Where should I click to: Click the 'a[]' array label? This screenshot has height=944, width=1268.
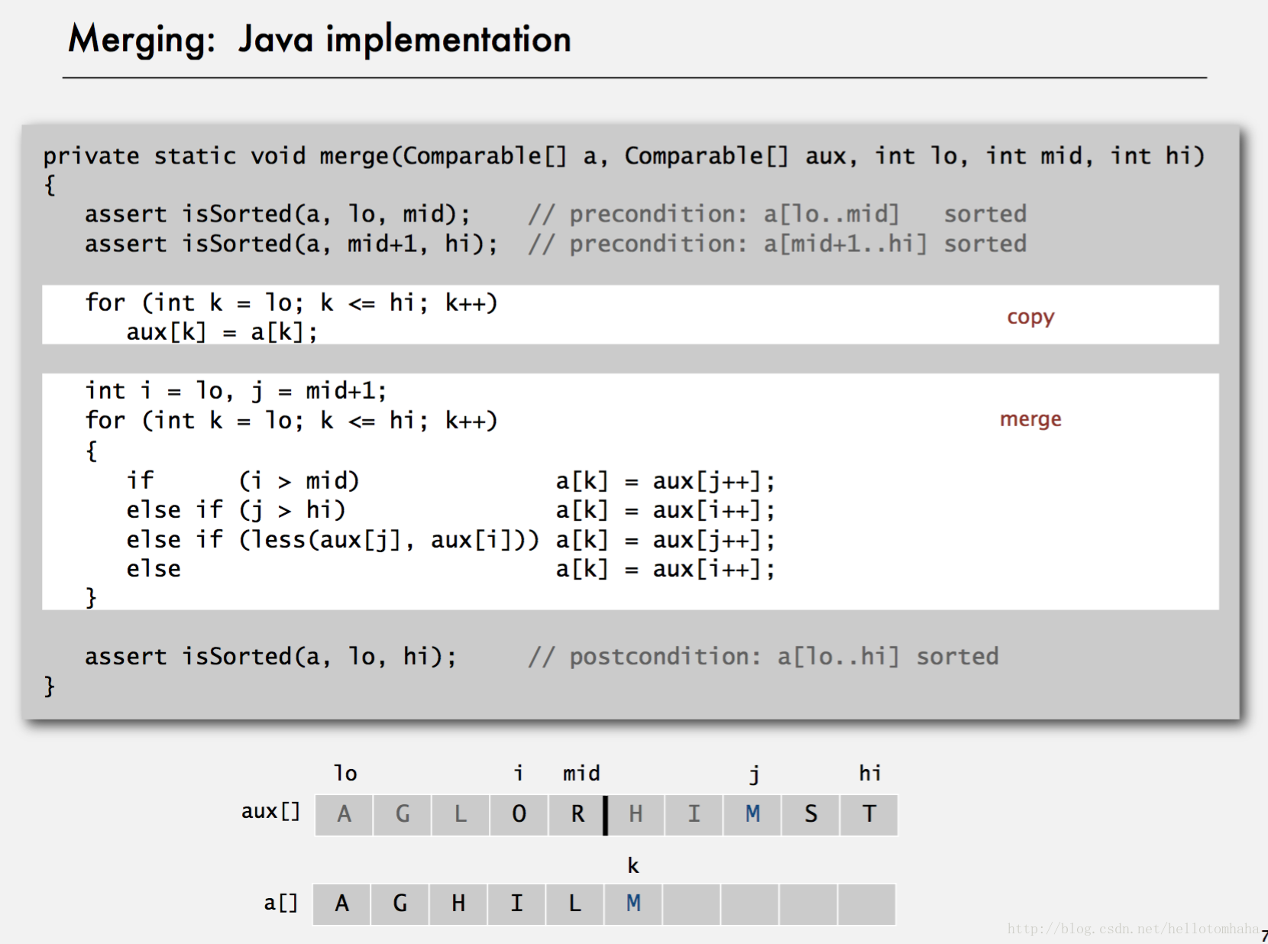click(280, 903)
